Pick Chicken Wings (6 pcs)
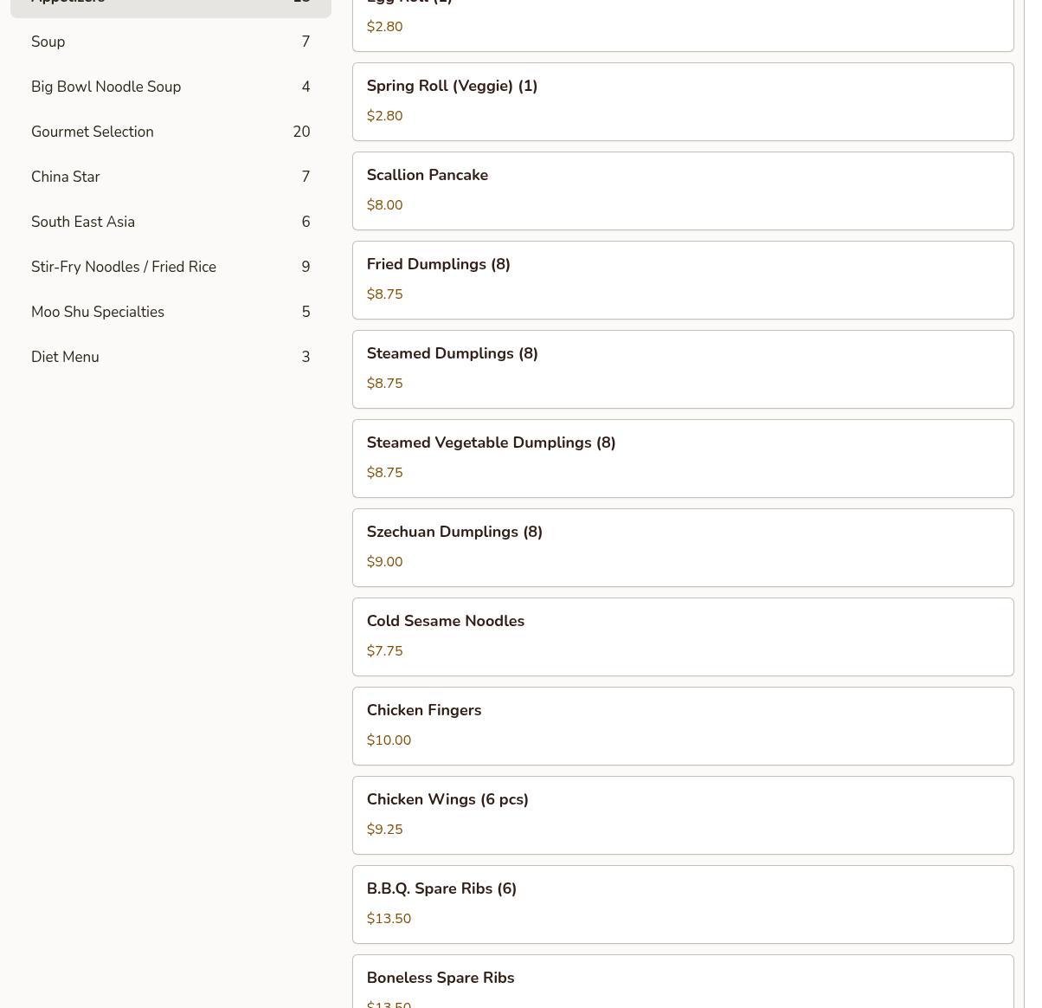1042x1008 pixels. point(682,815)
